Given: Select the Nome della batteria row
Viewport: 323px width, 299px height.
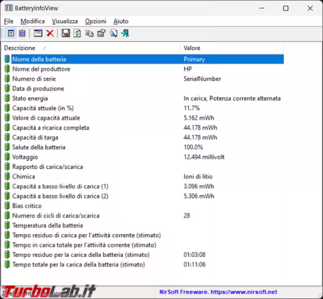Looking at the screenshot, I should point(144,59).
